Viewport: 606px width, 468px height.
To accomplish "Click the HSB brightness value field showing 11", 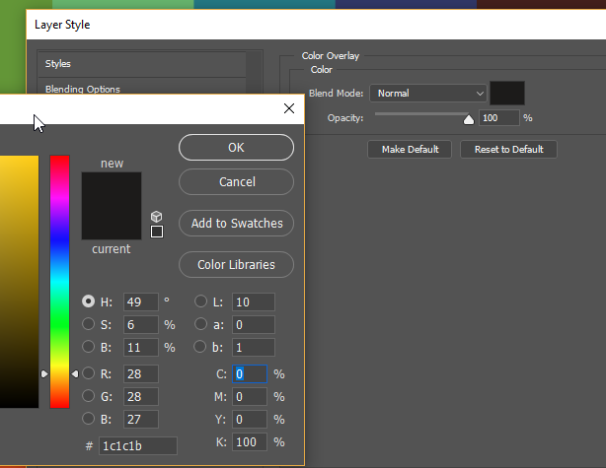I will tap(141, 347).
